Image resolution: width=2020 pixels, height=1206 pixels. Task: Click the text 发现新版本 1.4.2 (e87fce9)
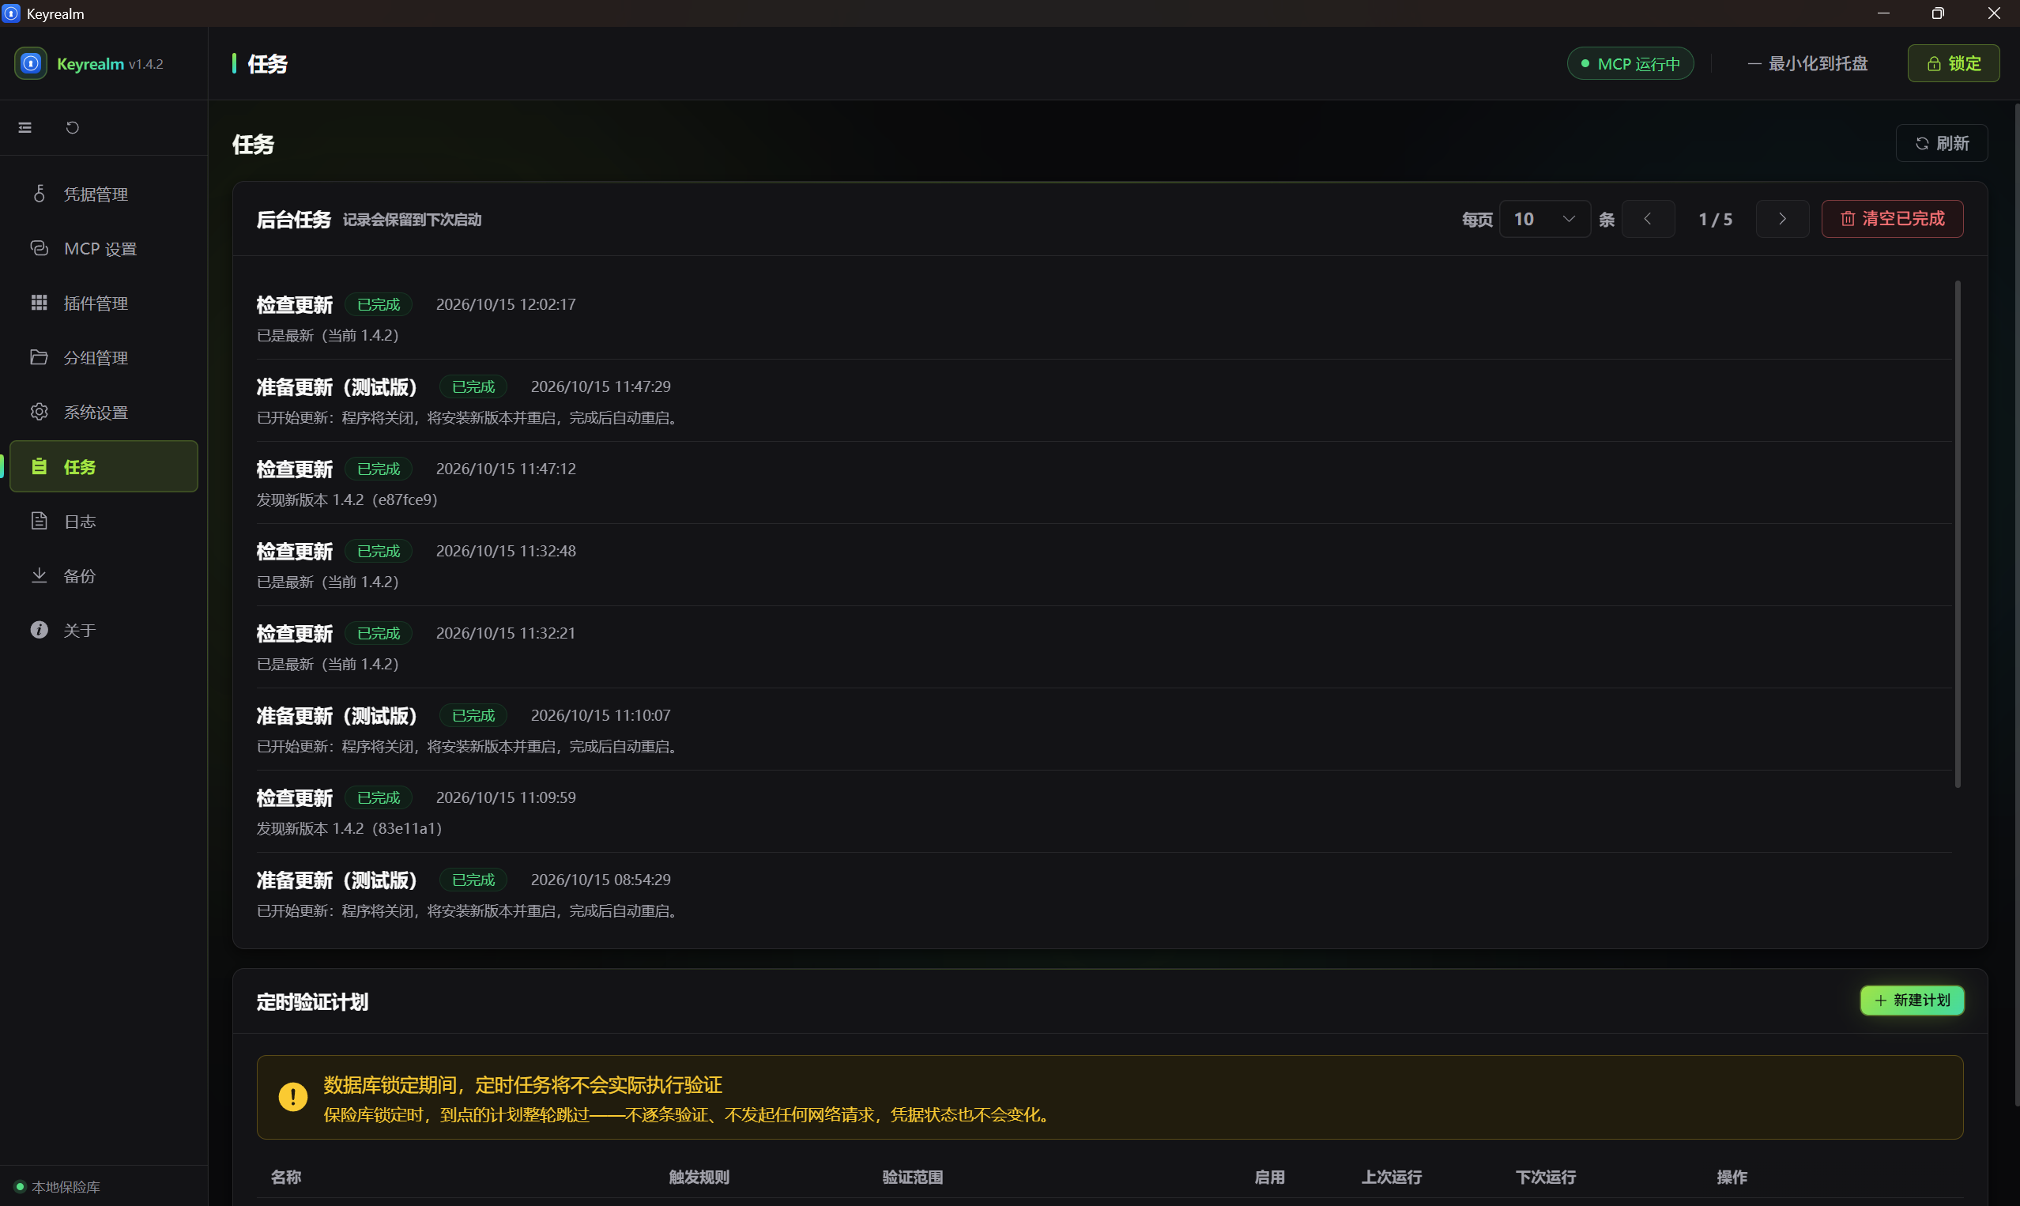347,499
